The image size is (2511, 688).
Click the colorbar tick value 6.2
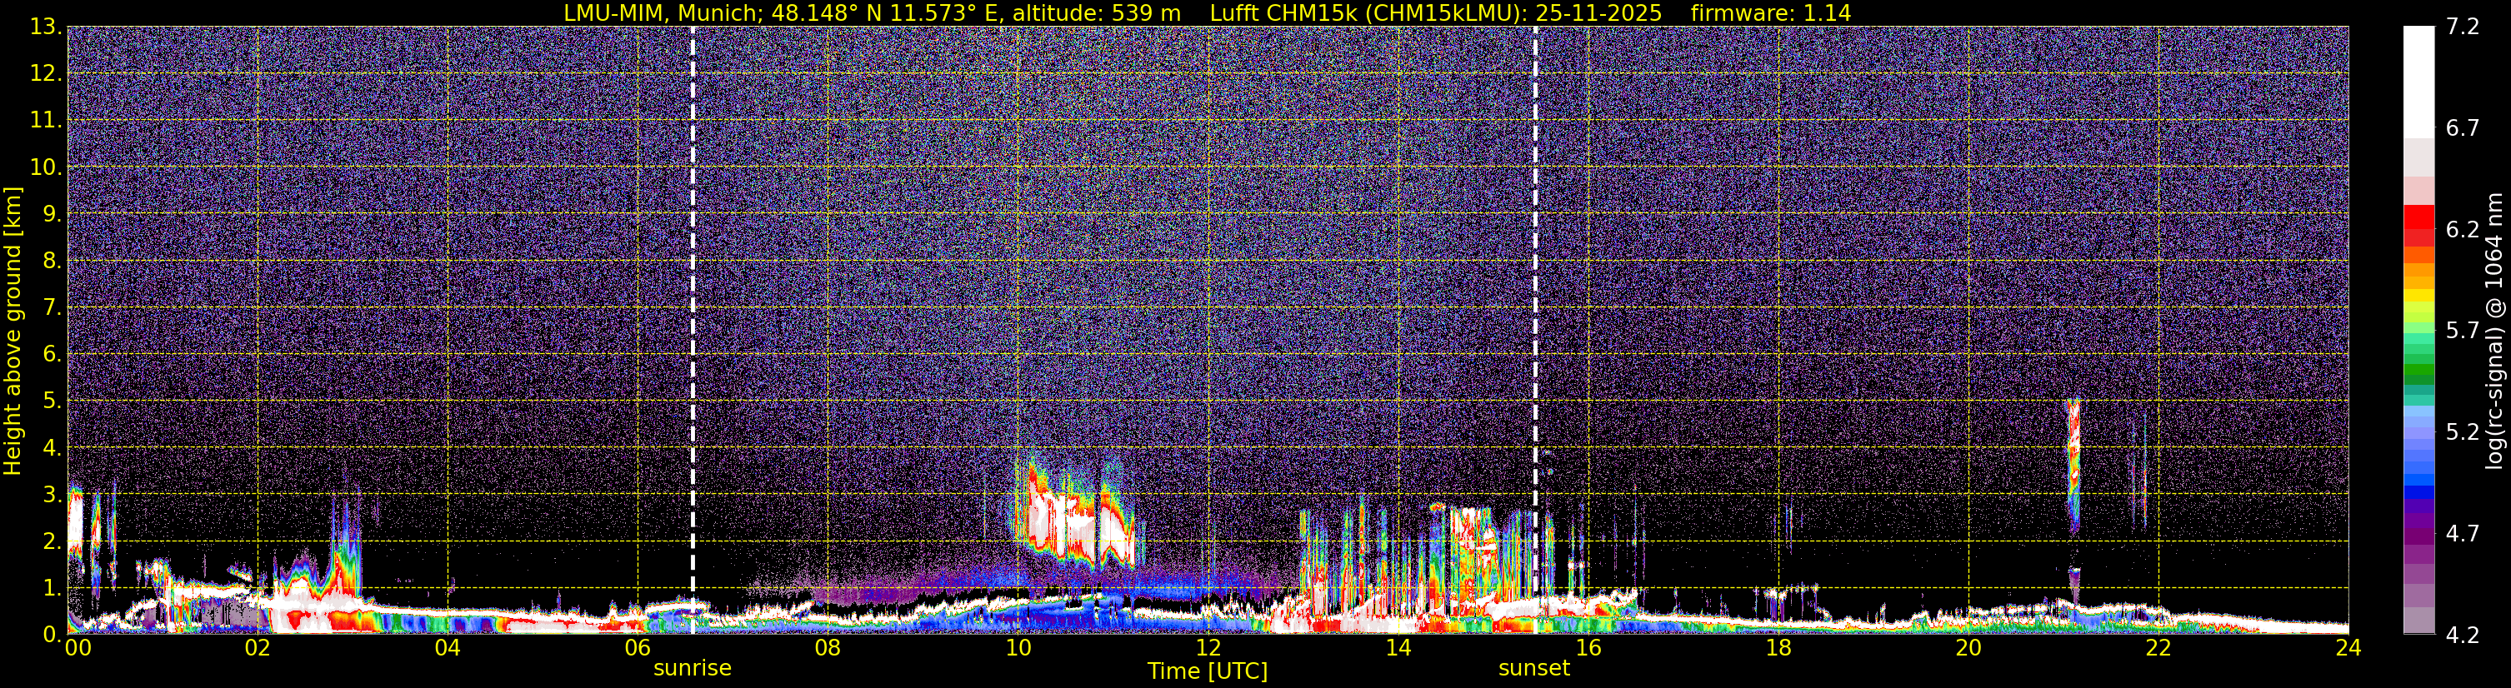click(x=2463, y=229)
